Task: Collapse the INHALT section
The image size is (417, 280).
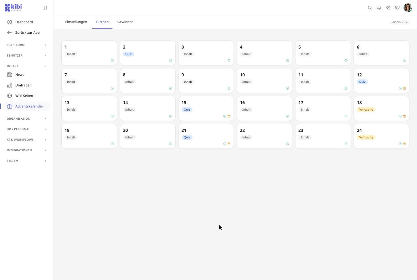Action: (27, 66)
